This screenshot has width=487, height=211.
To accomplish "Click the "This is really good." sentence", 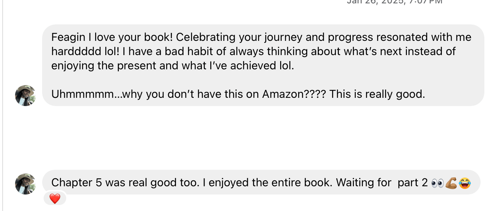I will 377,94.
